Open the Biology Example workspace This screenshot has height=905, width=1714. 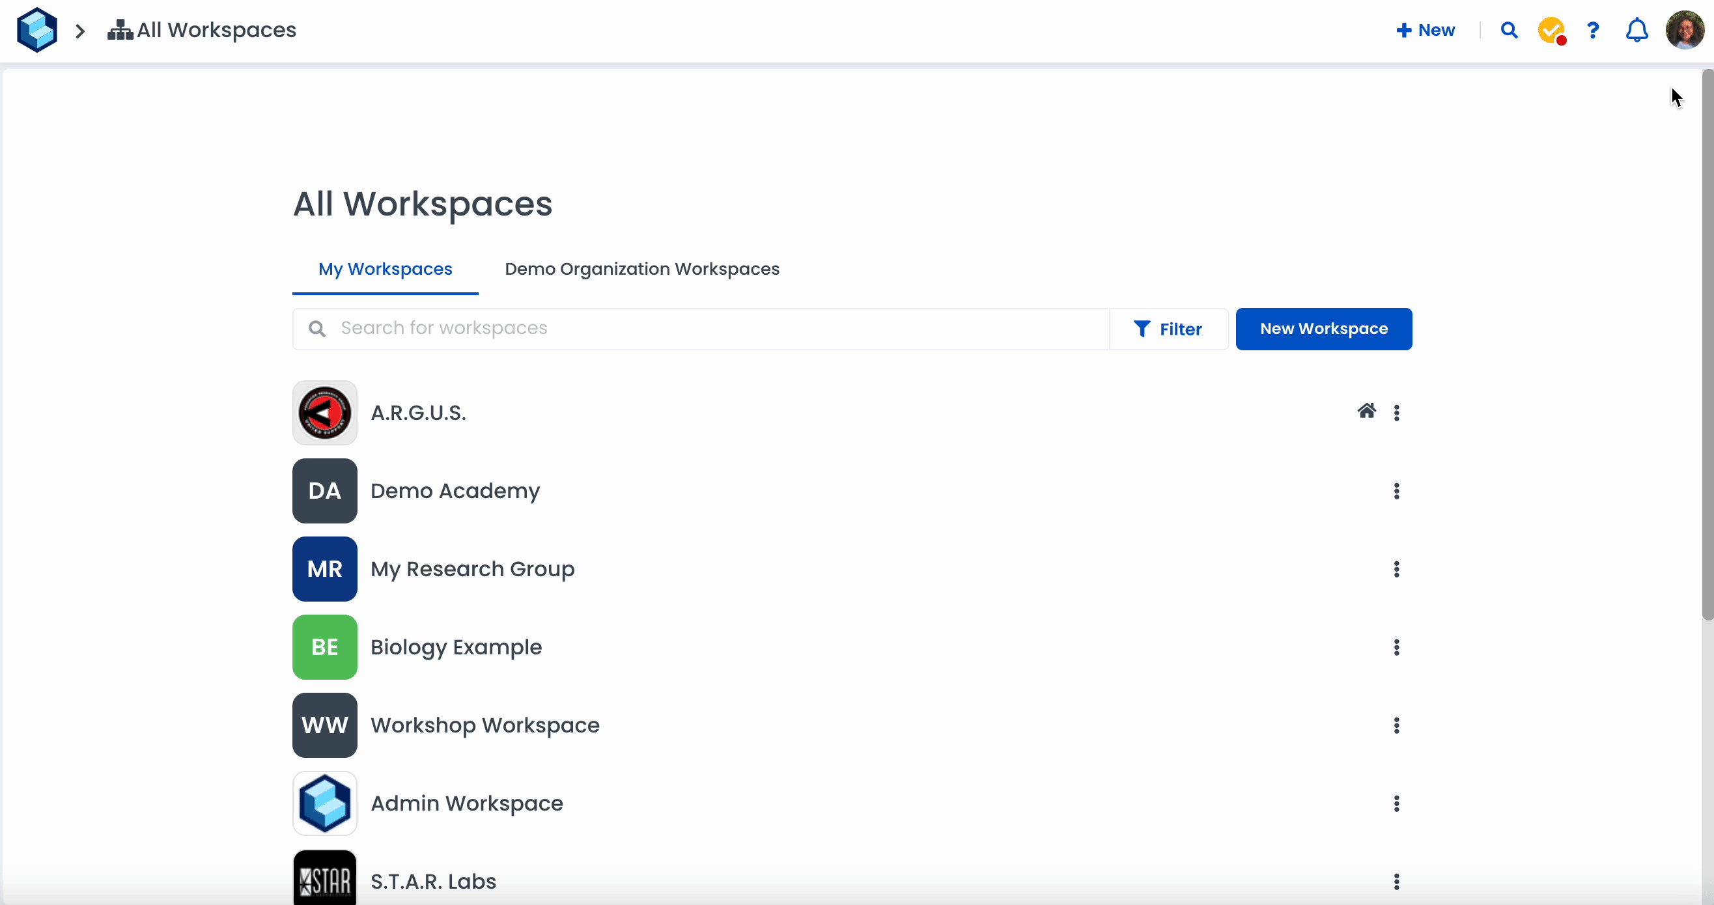pos(456,647)
